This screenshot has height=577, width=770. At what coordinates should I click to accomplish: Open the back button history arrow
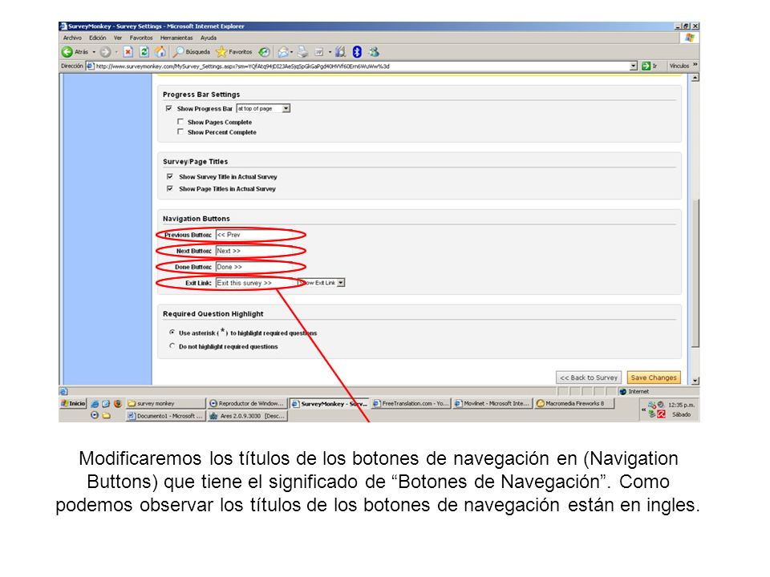pyautogui.click(x=94, y=52)
